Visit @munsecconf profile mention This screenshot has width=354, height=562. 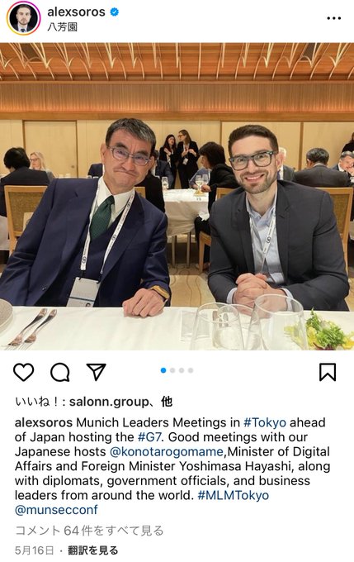[56, 510]
